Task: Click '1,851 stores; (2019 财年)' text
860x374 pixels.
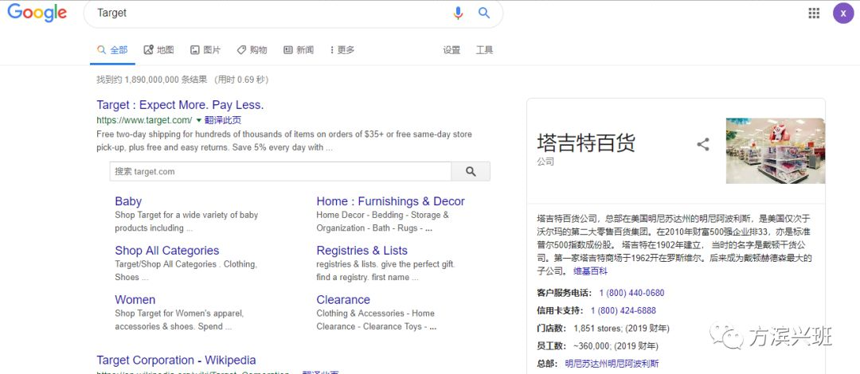Action: click(621, 329)
